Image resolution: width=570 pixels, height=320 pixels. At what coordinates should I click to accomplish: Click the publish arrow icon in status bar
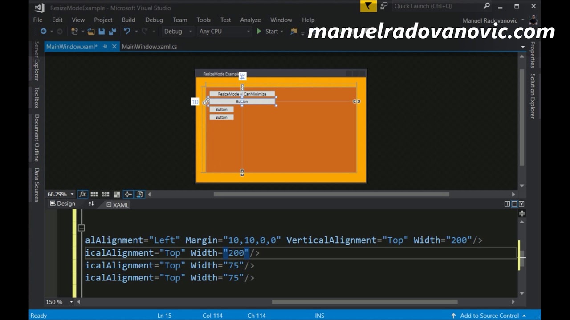(x=454, y=316)
